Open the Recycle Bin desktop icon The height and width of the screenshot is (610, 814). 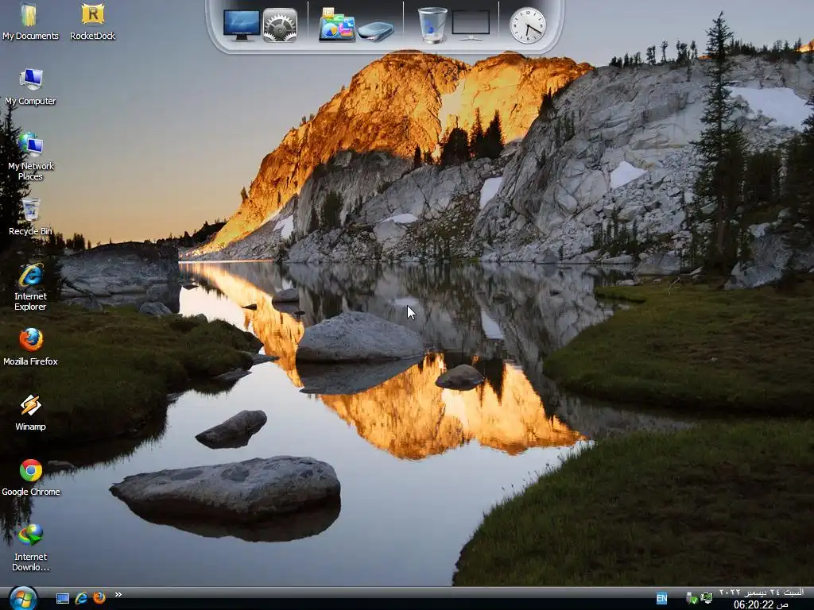pyautogui.click(x=30, y=217)
